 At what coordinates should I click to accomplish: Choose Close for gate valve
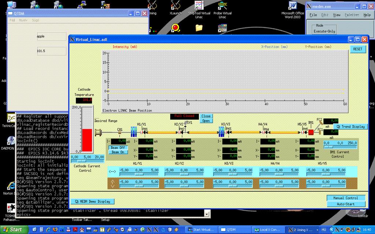(x=206, y=116)
